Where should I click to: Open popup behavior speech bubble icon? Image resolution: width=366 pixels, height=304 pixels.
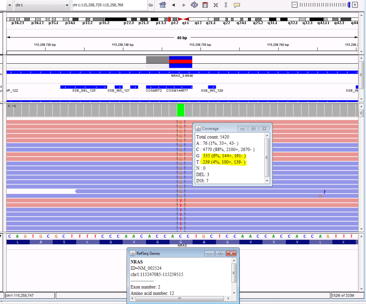[237, 5]
